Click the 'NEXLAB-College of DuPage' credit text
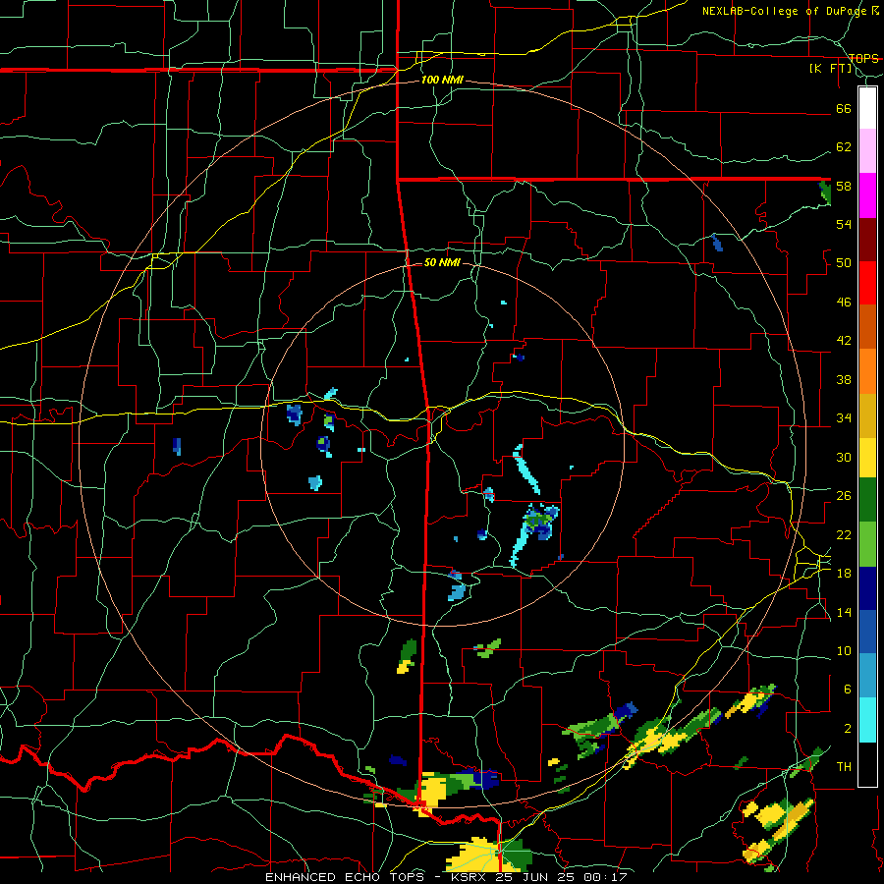884x884 pixels. tap(786, 11)
